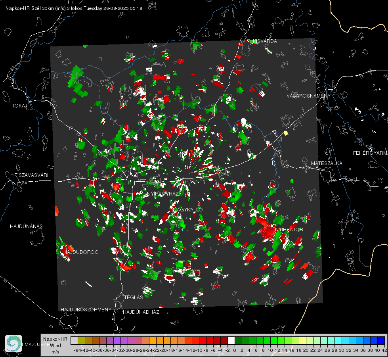
Task: Click the legend title 'Napkor-HR Wind m/s'
Action: coord(55,345)
